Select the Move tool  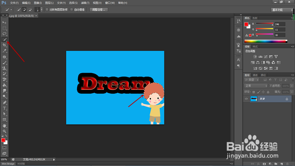4,23
